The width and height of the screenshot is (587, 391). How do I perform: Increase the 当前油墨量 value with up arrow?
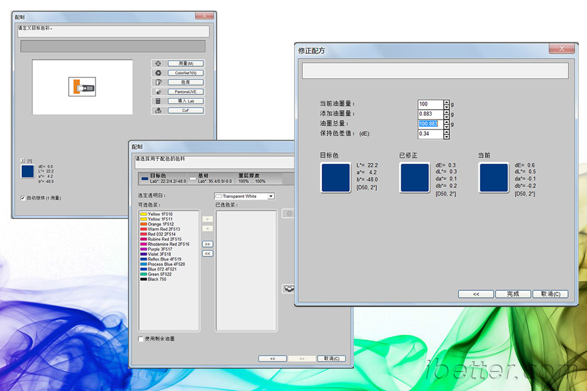tap(447, 102)
